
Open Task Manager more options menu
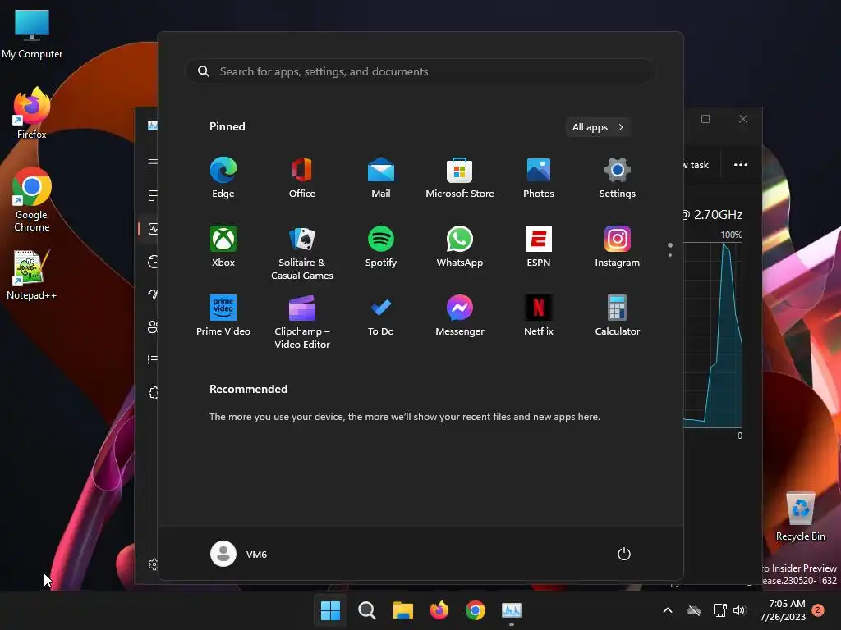[x=741, y=164]
